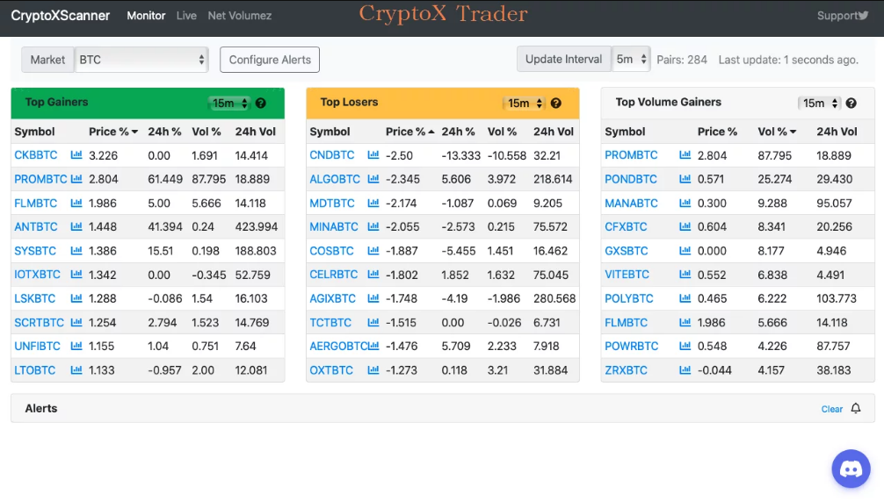The height and width of the screenshot is (501, 884).
Task: Click the alerts bell icon
Action: [x=856, y=408]
